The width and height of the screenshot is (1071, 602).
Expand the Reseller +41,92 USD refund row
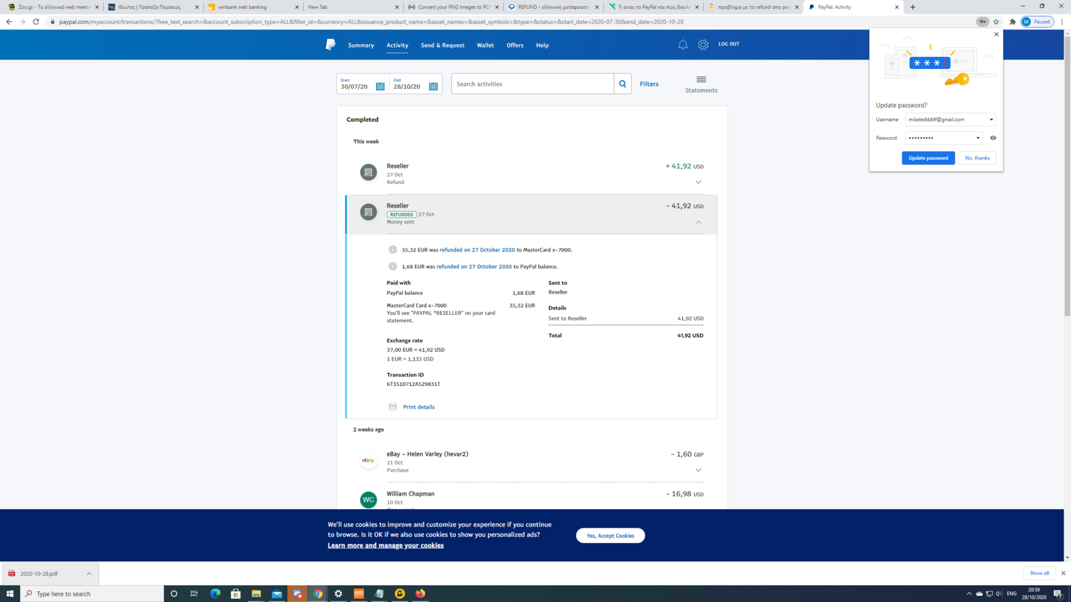click(x=698, y=182)
